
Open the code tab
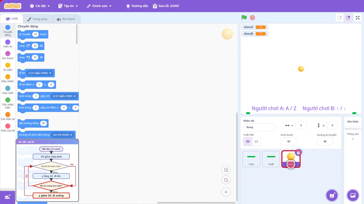click(x=12, y=19)
